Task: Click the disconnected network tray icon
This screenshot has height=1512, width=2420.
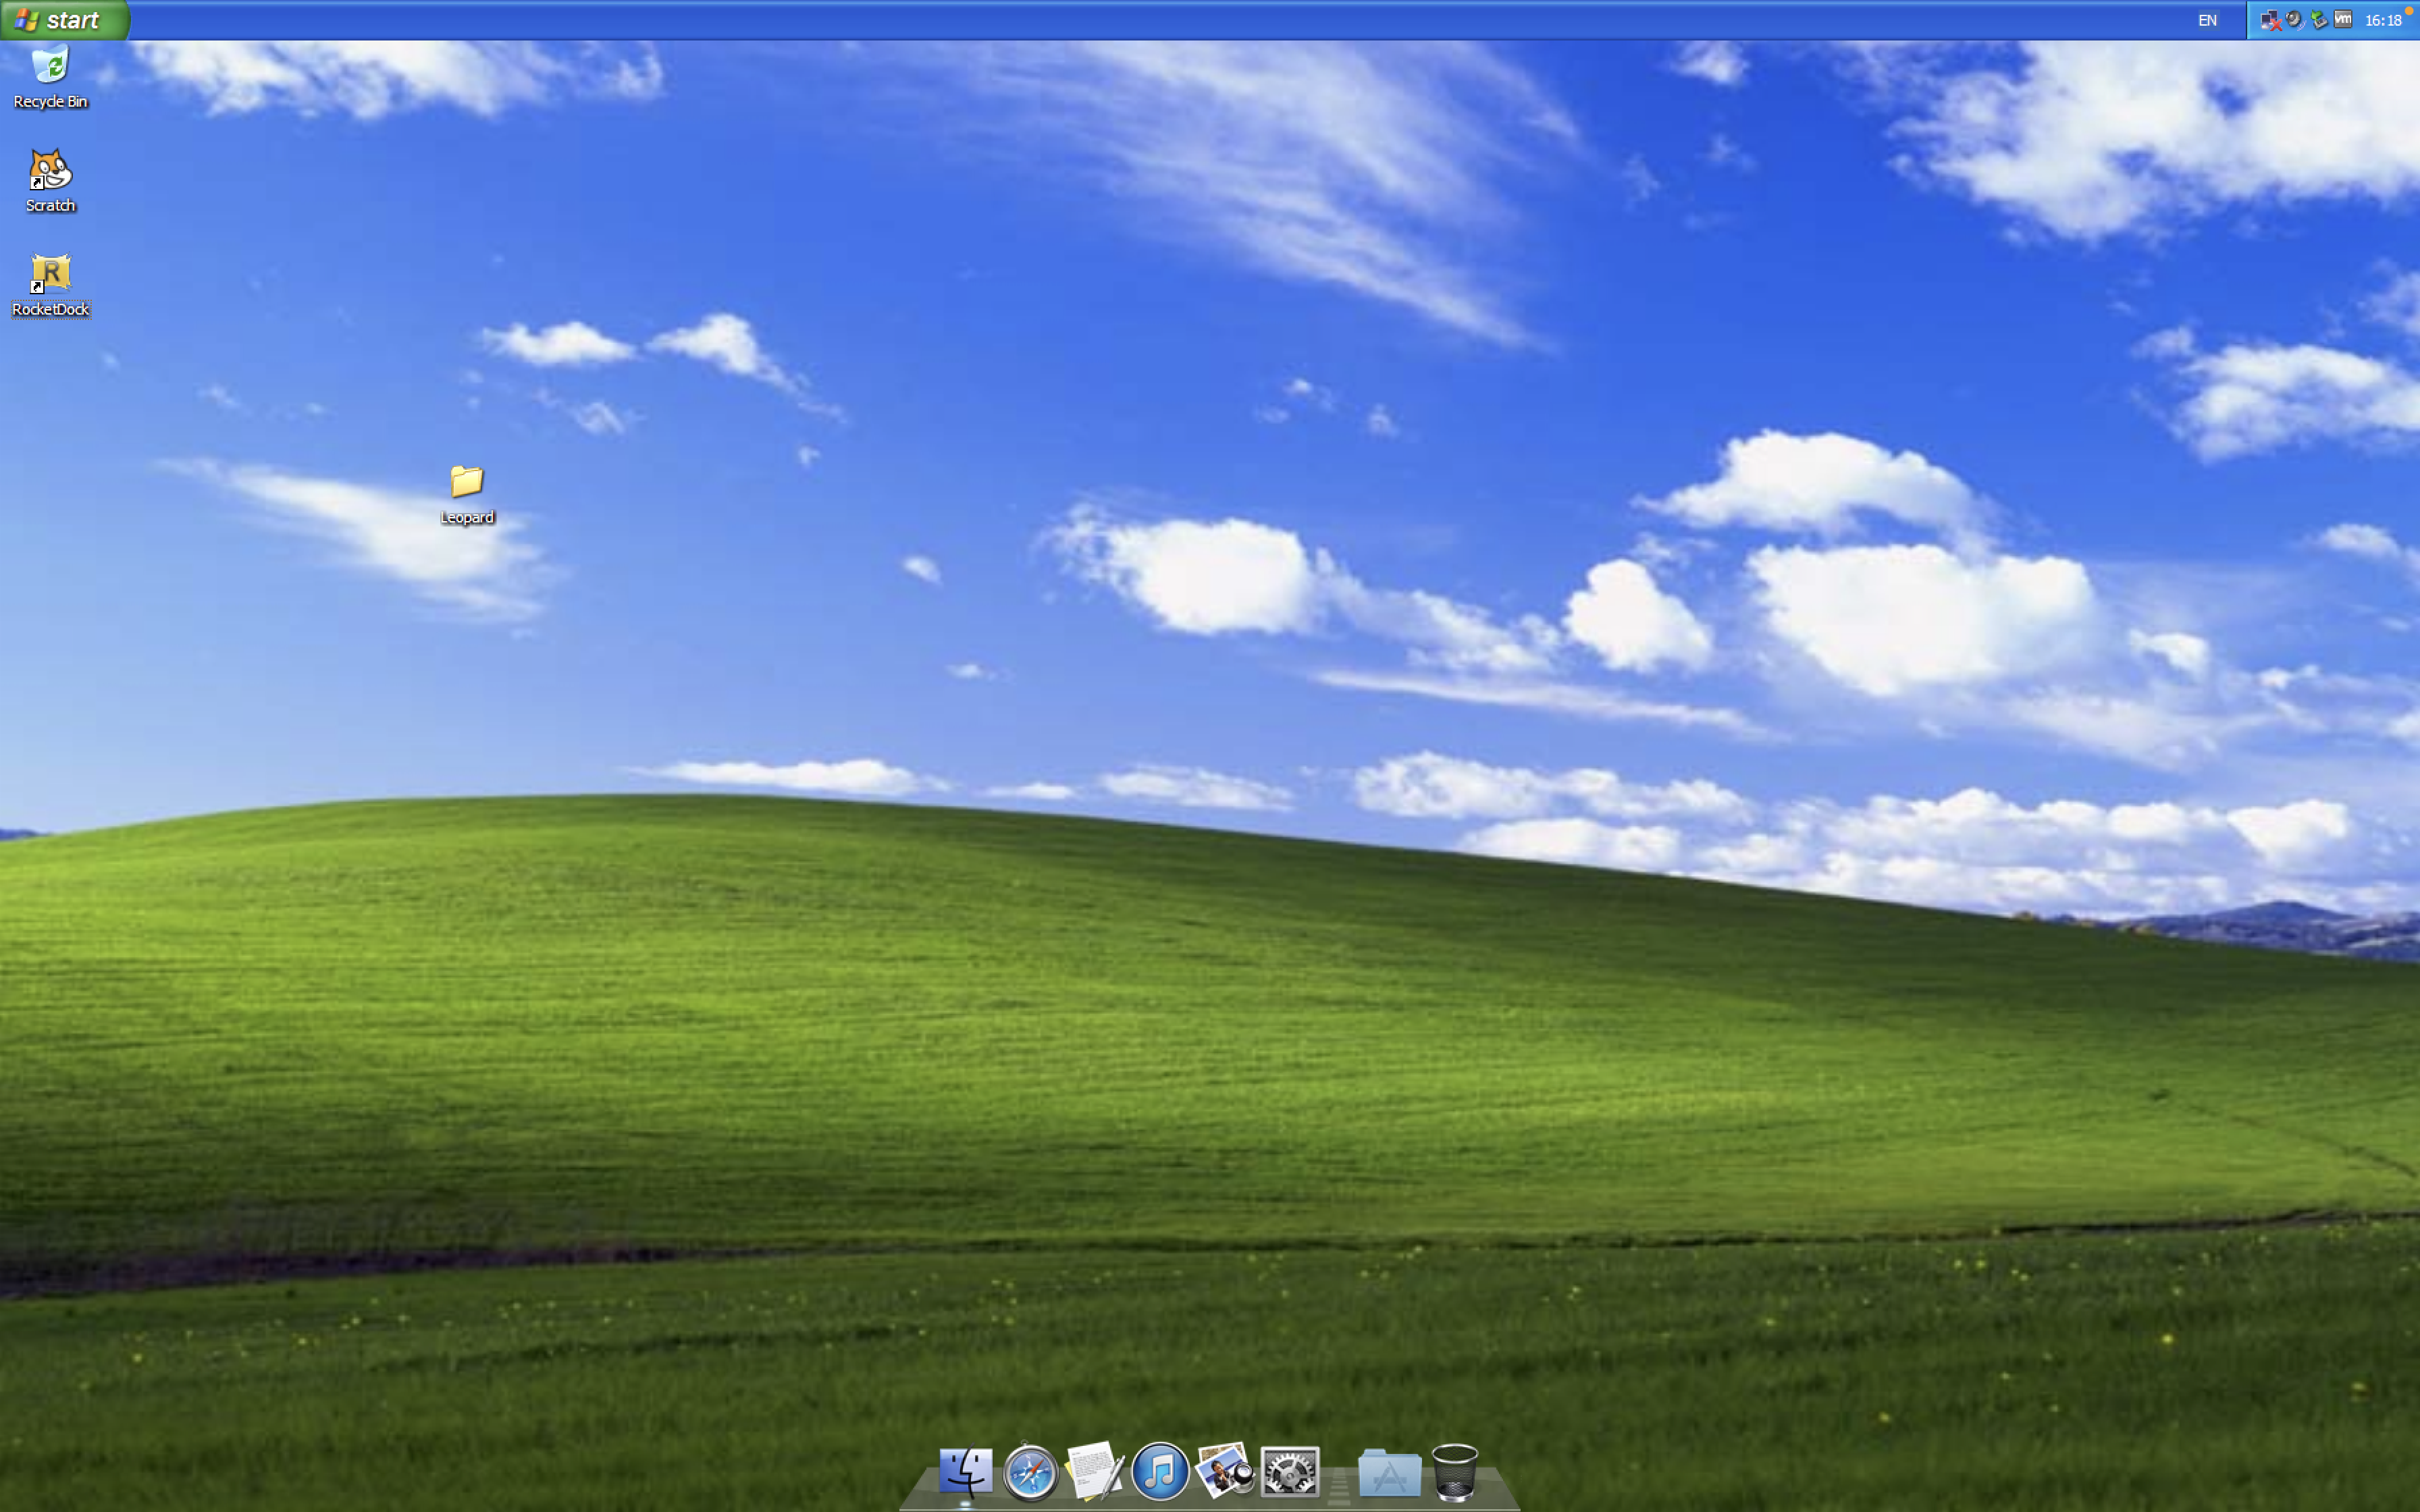Action: click(2270, 20)
